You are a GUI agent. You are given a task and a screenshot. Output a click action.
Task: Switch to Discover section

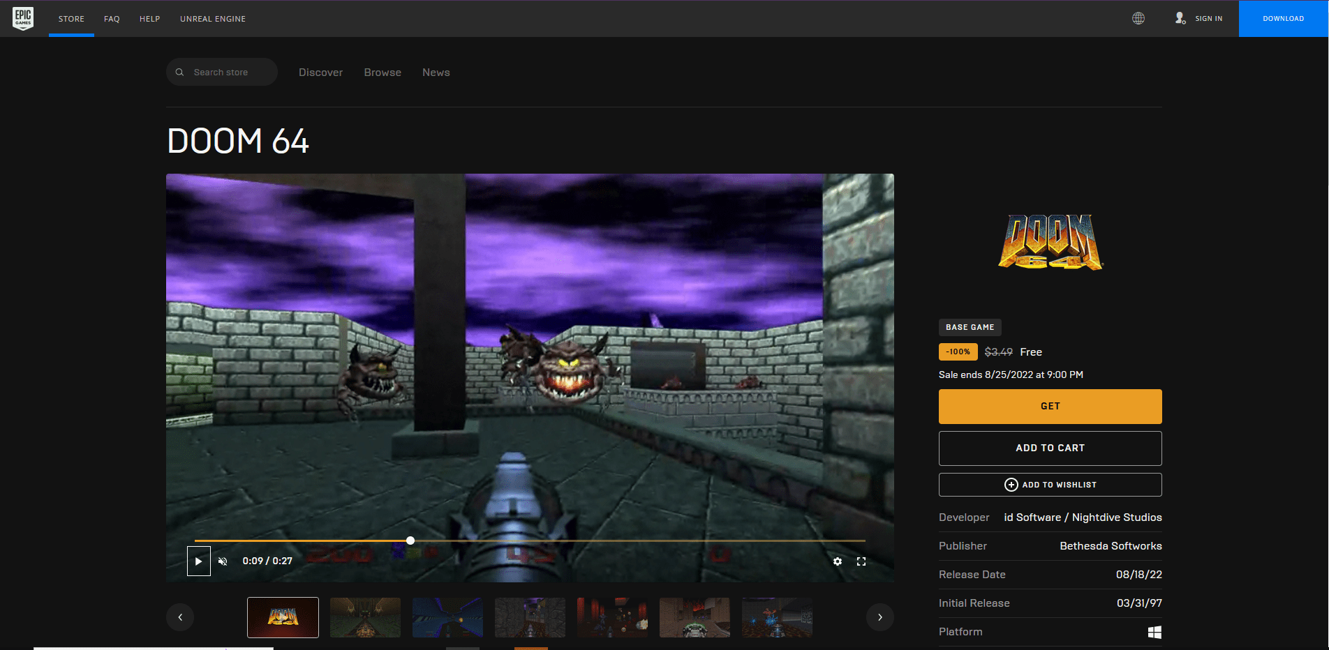pos(321,73)
